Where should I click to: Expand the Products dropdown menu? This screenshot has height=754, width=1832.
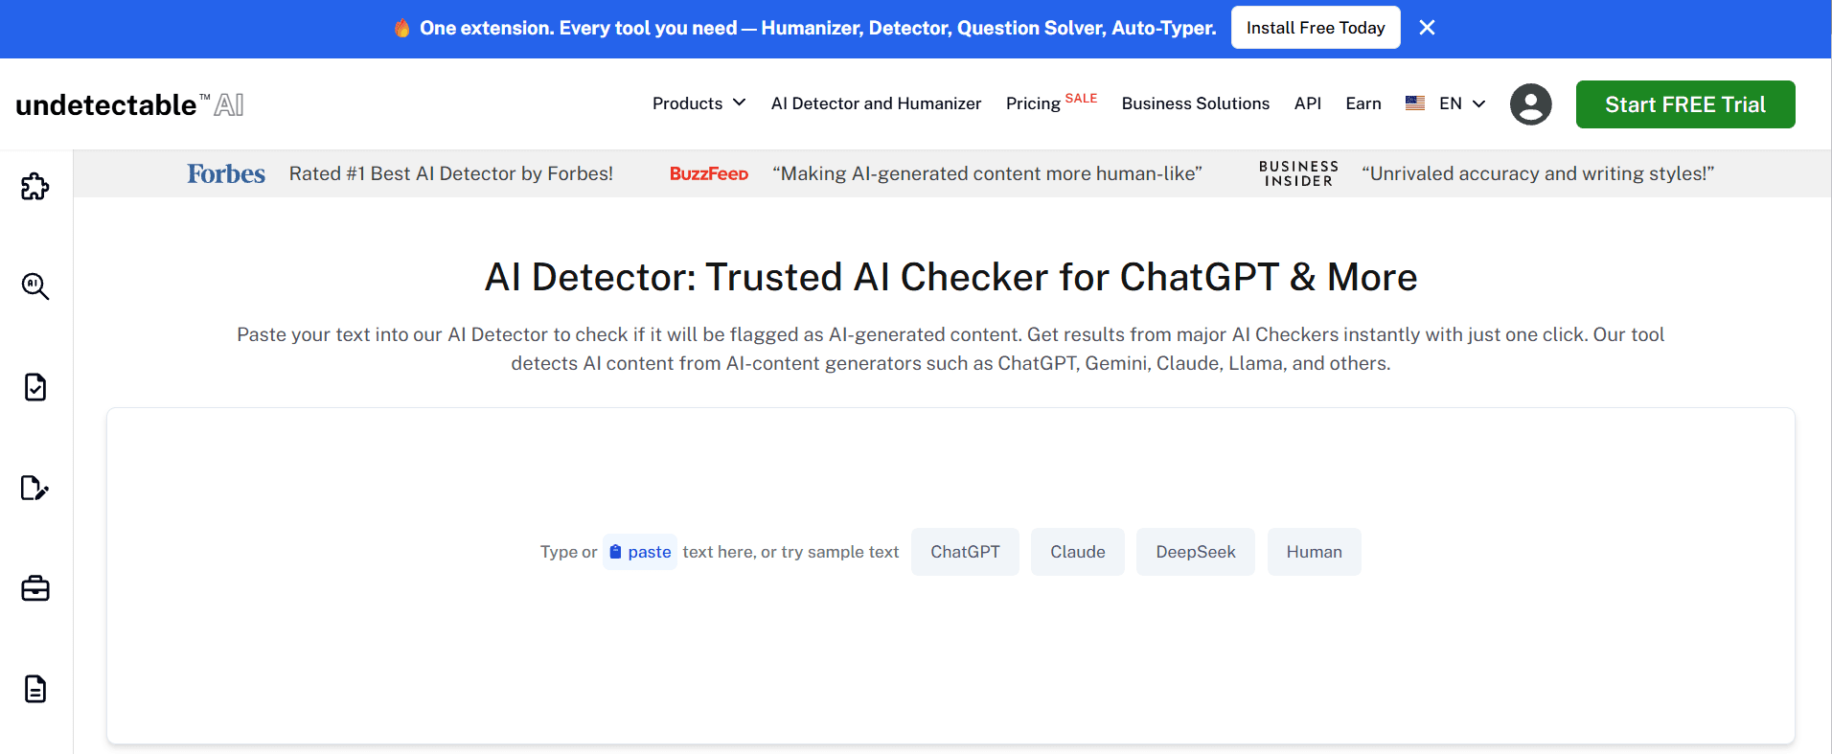[x=698, y=103]
